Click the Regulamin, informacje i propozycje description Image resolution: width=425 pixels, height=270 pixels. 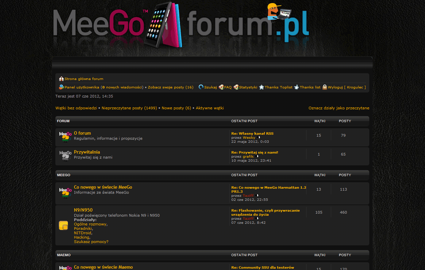point(108,138)
